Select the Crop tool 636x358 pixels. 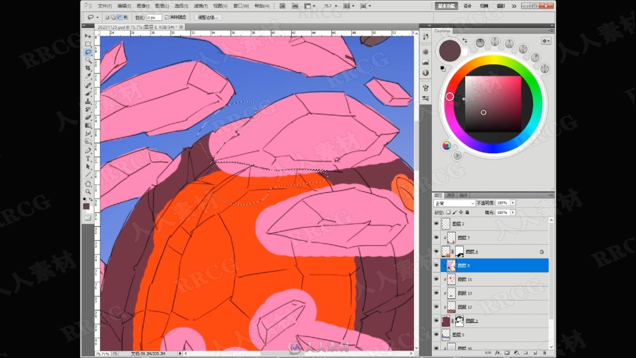(x=88, y=68)
